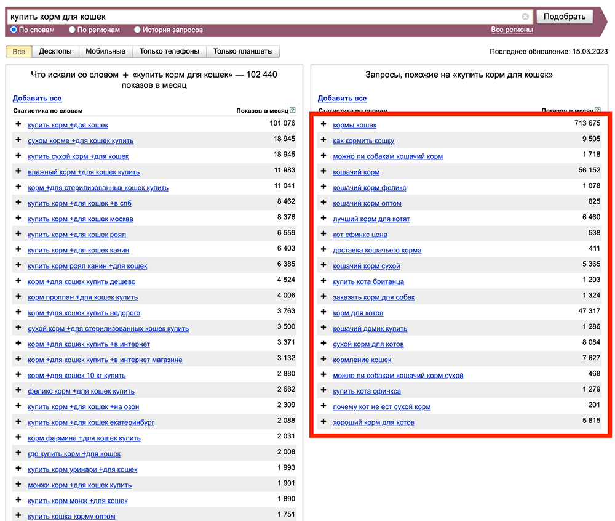Switch to 'История запросов' radio option
This screenshot has height=521, width=615.
[137, 30]
